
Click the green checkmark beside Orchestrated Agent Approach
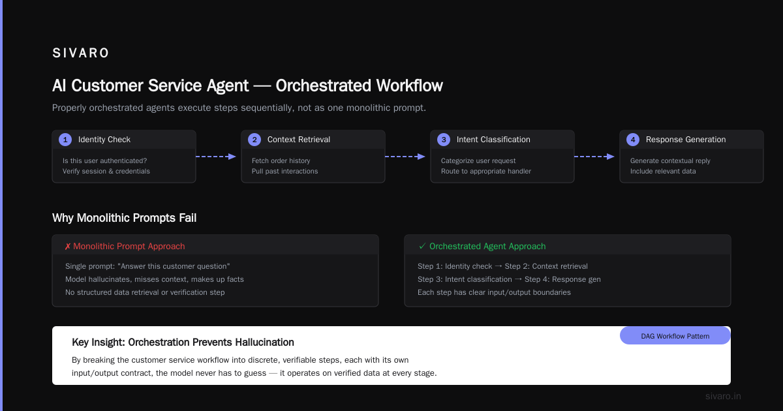point(422,247)
